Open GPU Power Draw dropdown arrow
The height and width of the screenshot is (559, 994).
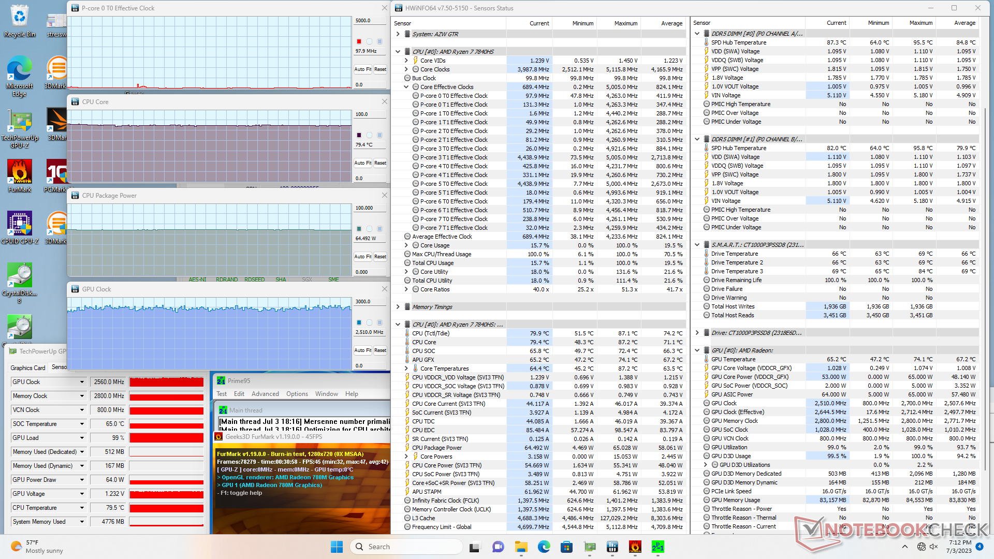click(82, 480)
